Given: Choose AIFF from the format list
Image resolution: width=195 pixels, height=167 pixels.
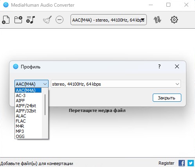Looking at the screenshot, I should (x=28, y=101).
